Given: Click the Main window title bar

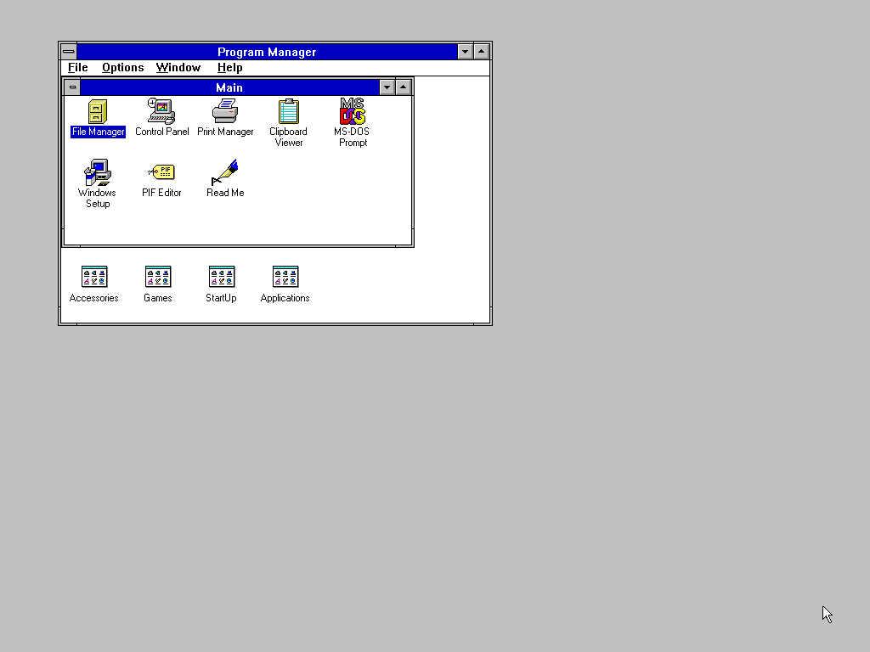Looking at the screenshot, I should click(x=229, y=87).
